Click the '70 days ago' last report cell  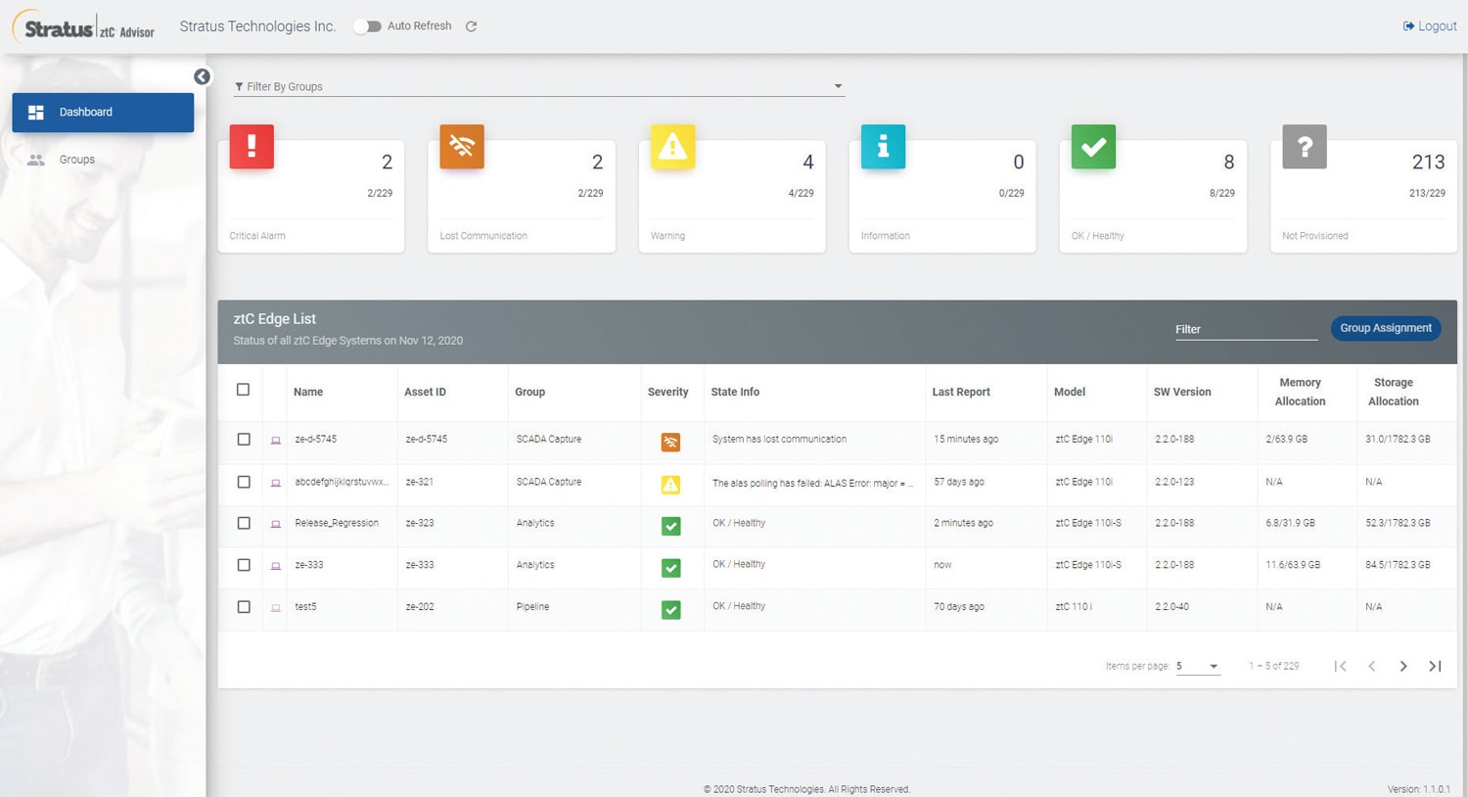pyautogui.click(x=959, y=607)
